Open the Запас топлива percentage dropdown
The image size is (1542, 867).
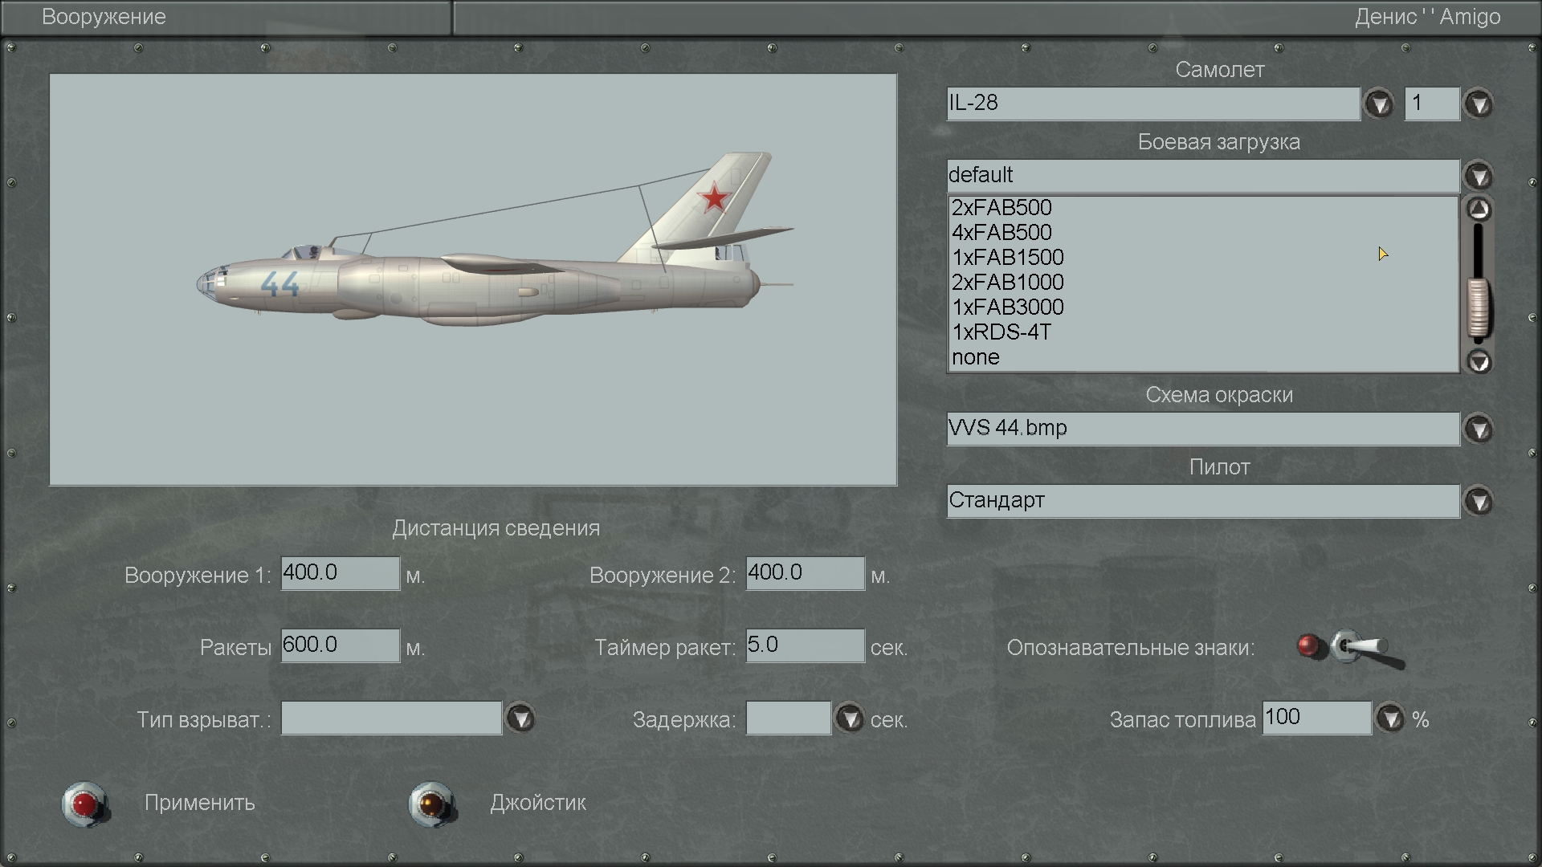coord(1390,718)
